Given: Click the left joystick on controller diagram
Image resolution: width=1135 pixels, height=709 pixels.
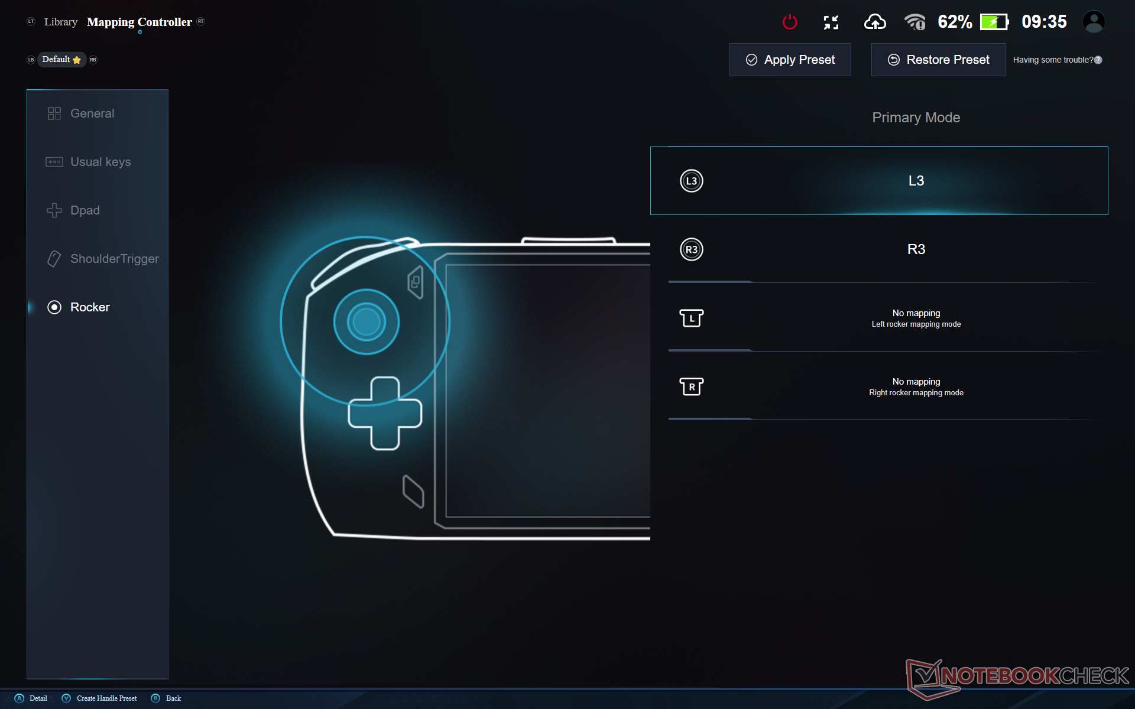Looking at the screenshot, I should point(366,322).
